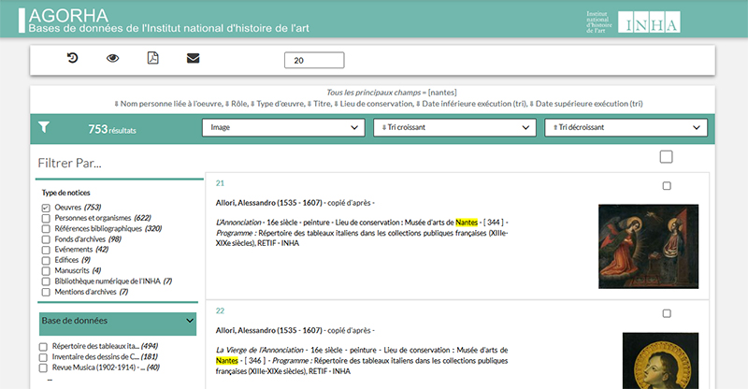Export results as PDF icon
This screenshot has height=389, width=748.
coord(152,58)
